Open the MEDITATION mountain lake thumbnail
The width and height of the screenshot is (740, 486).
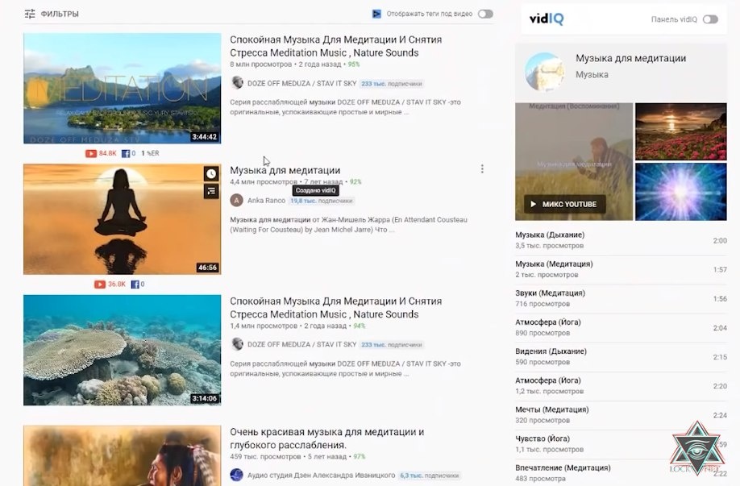123,88
